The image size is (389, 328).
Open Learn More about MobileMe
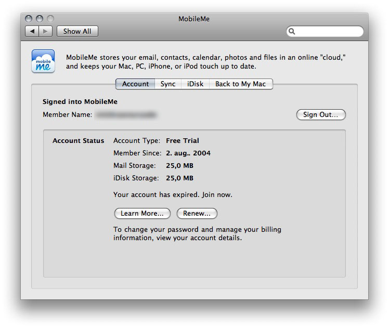click(x=142, y=214)
